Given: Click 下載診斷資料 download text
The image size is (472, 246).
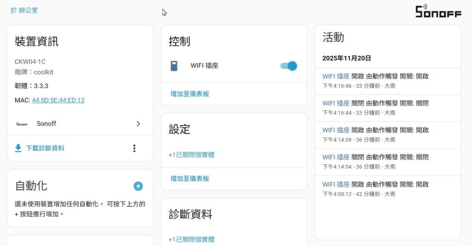Looking at the screenshot, I should (x=45, y=148).
